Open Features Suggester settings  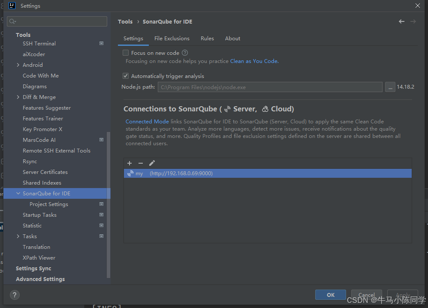tap(47, 108)
